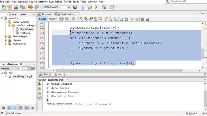Click the output settings icon below the stop icon
207x116 pixels.
(x=40, y=98)
